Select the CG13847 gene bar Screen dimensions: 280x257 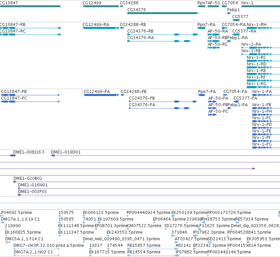point(30,6)
